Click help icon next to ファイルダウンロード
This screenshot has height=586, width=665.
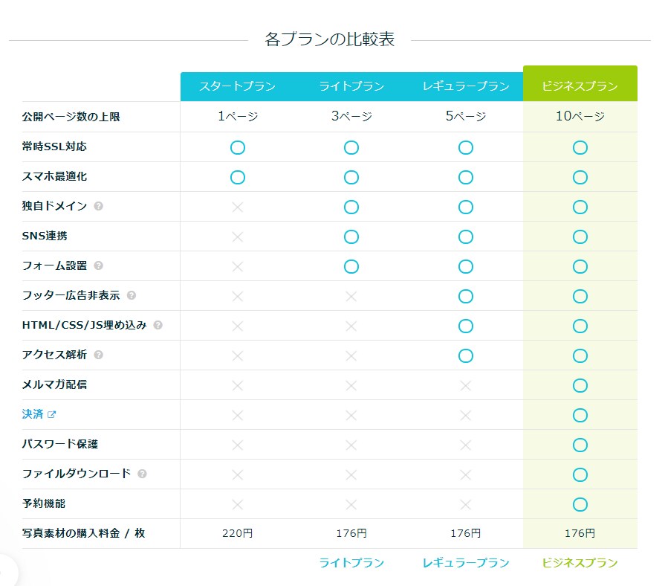142,474
